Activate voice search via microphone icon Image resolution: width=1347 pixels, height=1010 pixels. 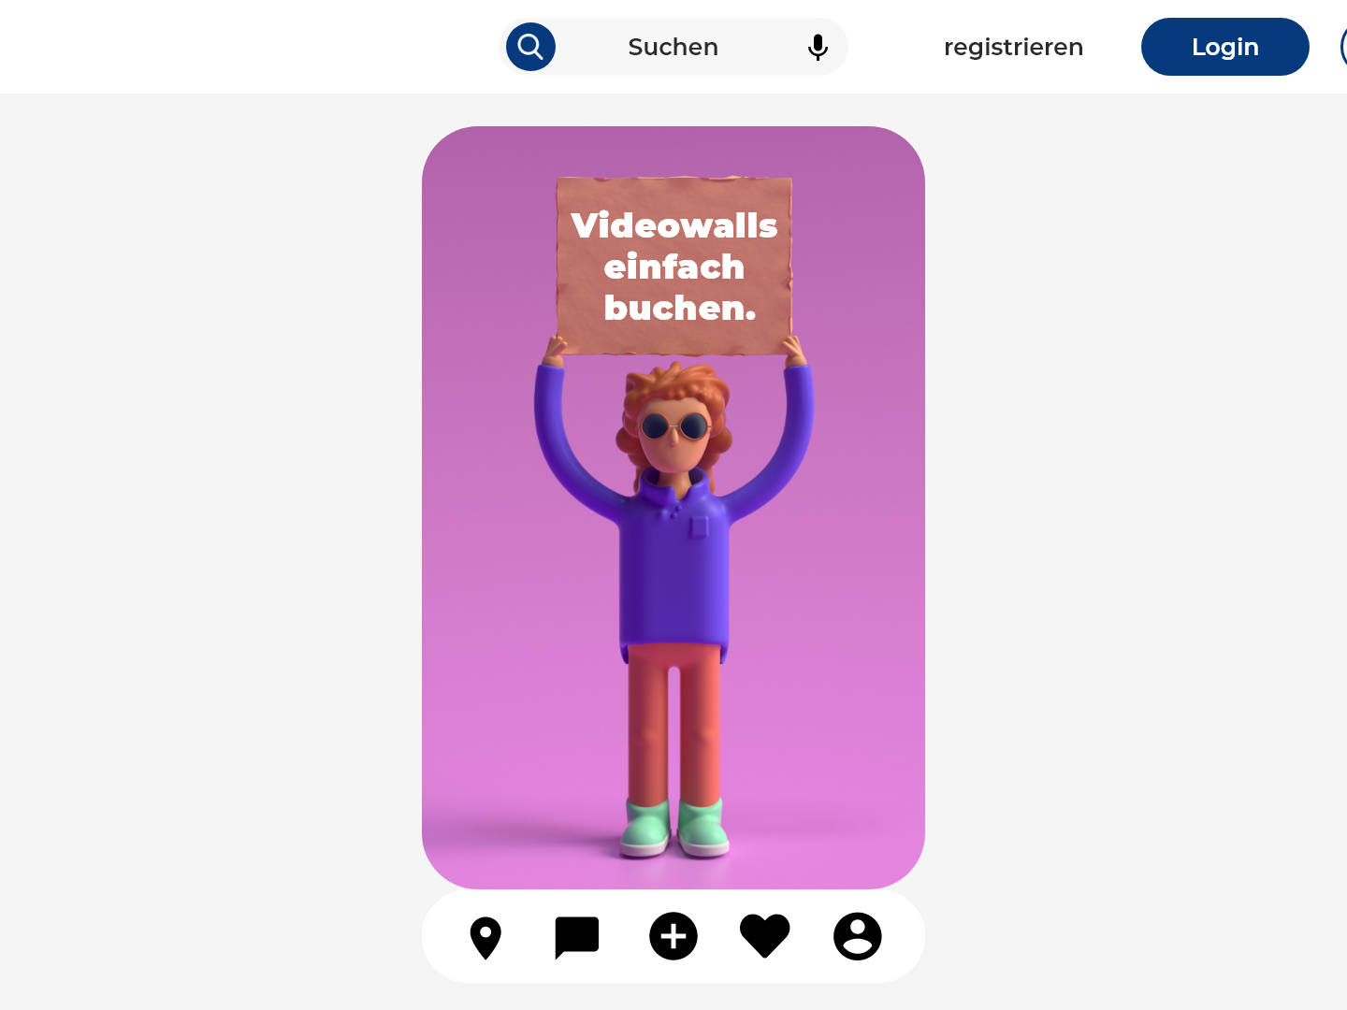(818, 47)
